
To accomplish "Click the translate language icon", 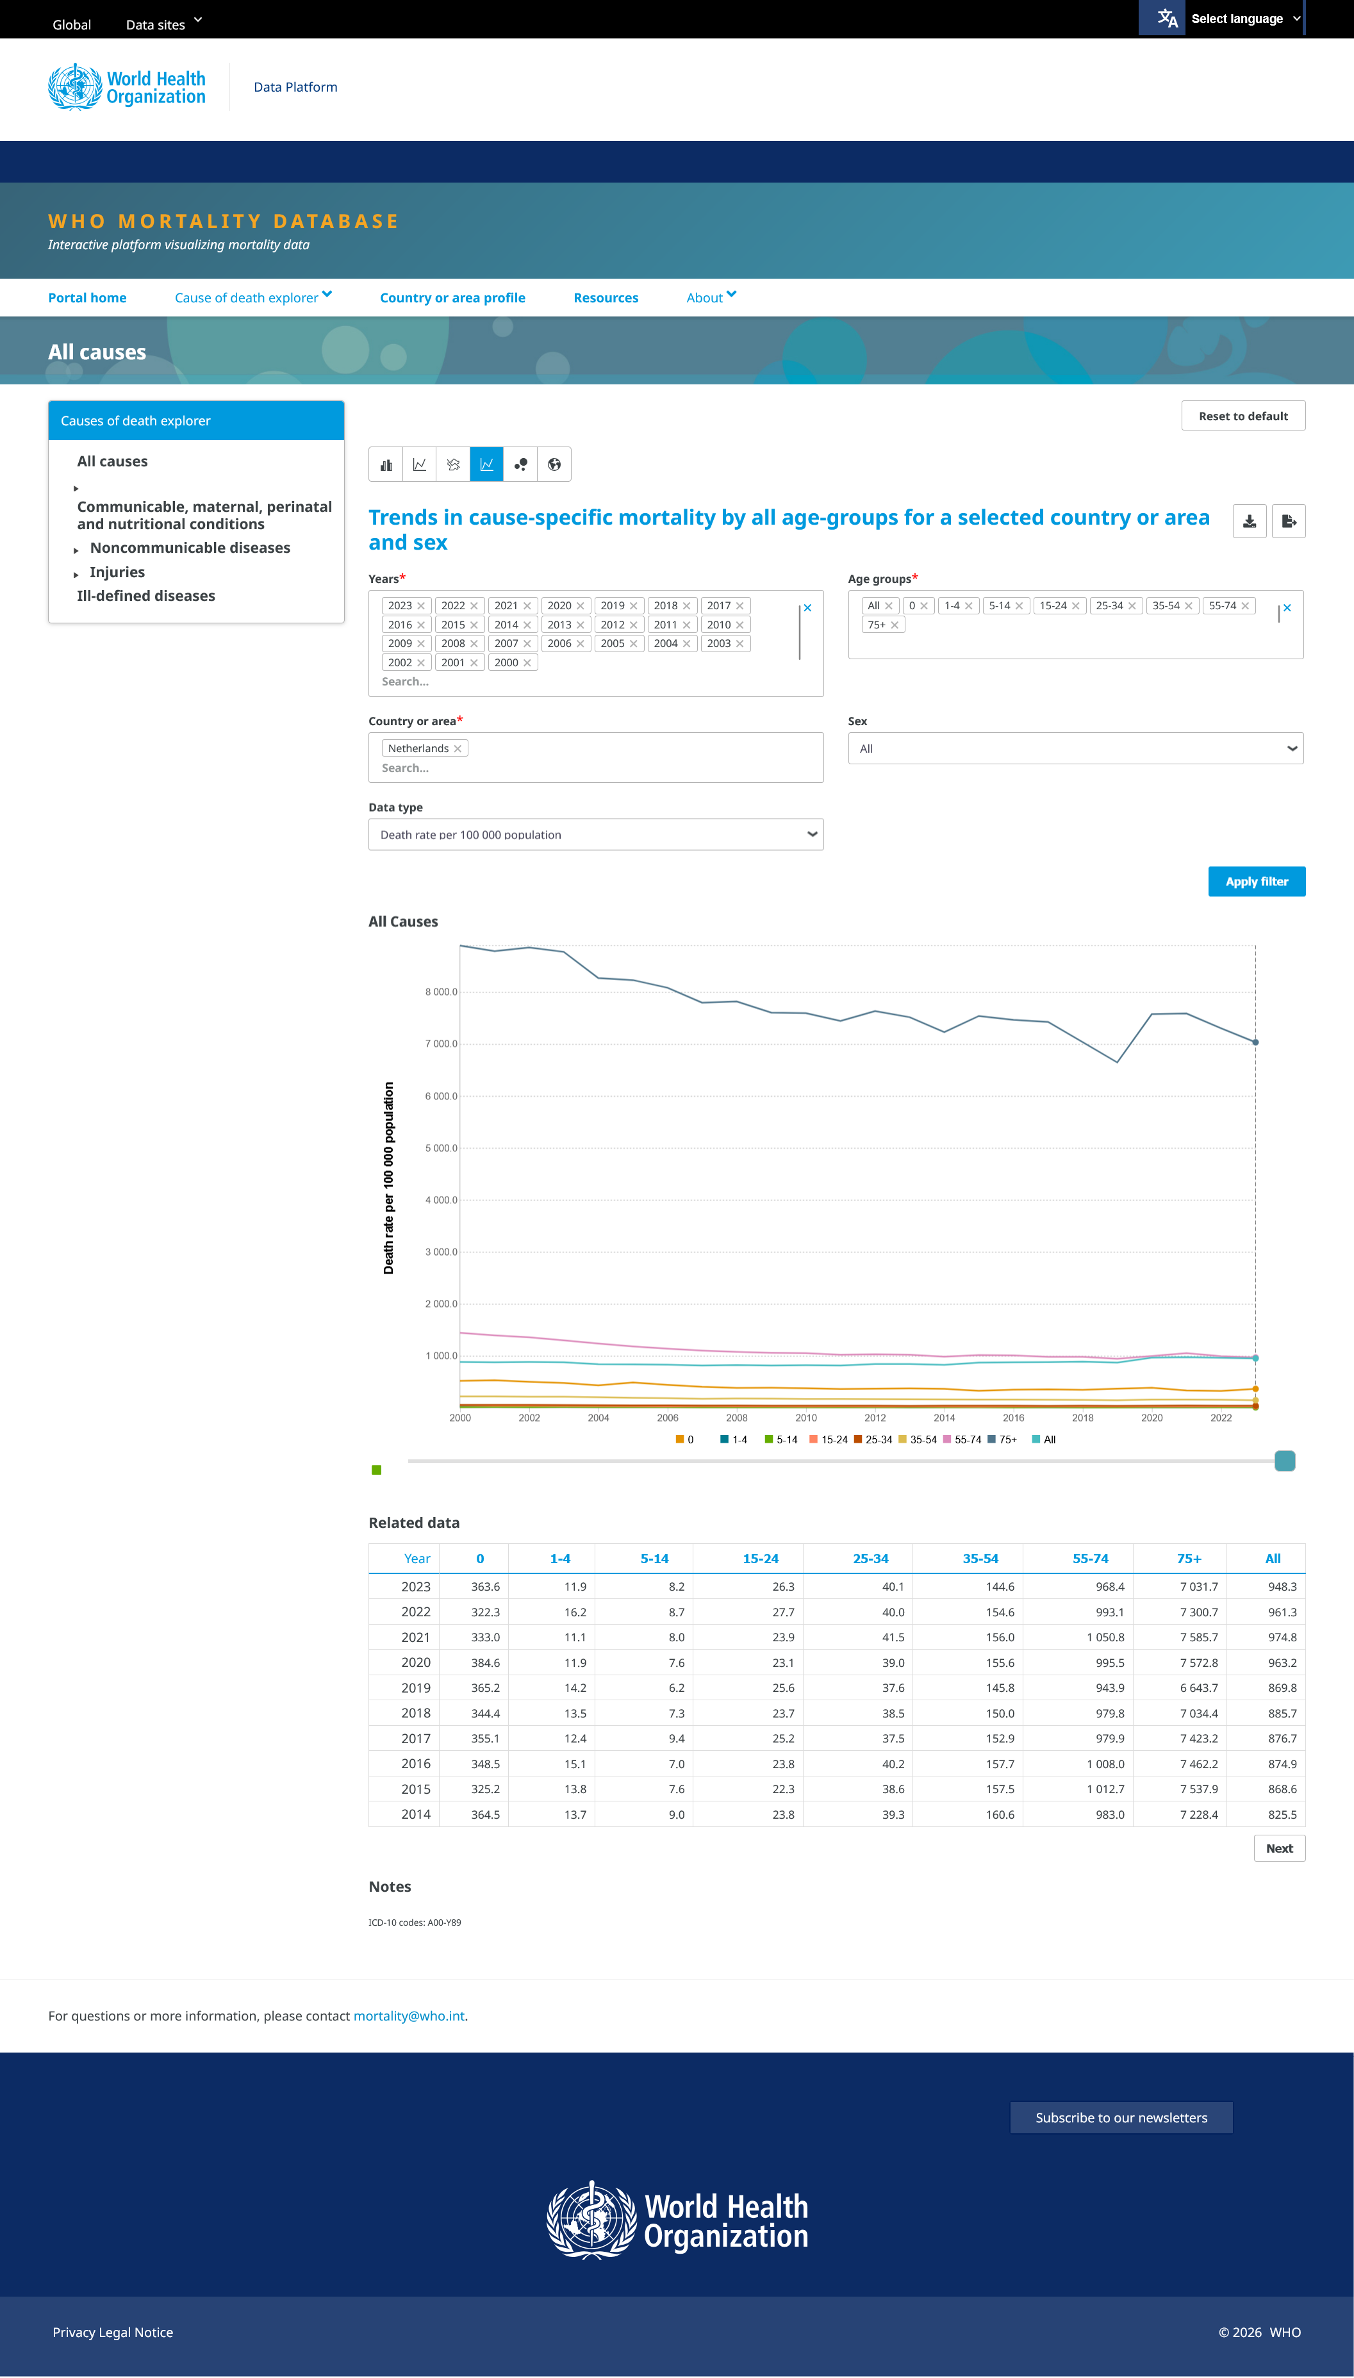I will pyautogui.click(x=1167, y=18).
